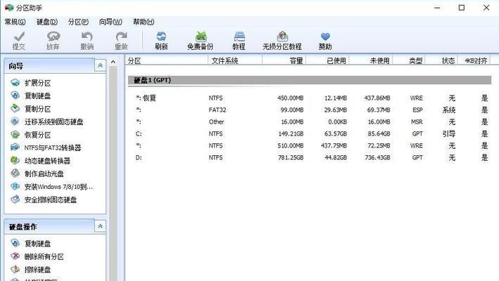The height and width of the screenshot is (281, 499).
Task: Launch the 扩展分区 wizard
Action: click(31, 83)
